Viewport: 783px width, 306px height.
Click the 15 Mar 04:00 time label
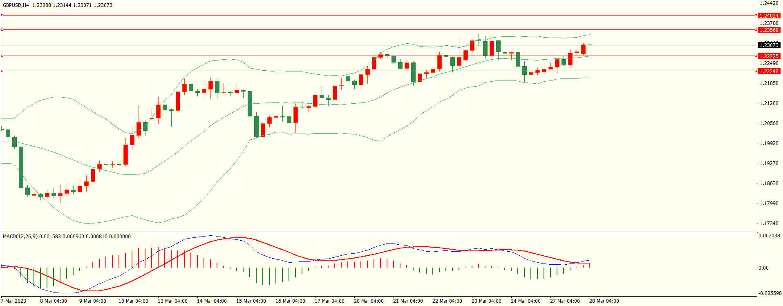(x=251, y=301)
